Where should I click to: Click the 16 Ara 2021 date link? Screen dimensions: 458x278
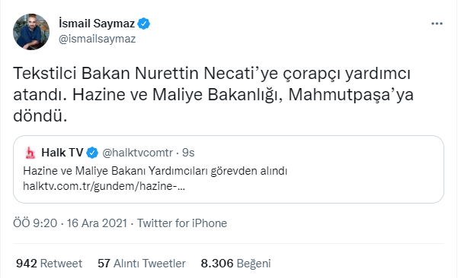97,223
